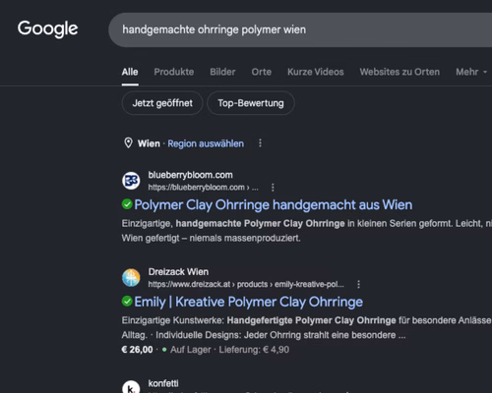Viewport: 492px width, 393px height.
Task: Open the Region auswählen link
Action: click(206, 143)
